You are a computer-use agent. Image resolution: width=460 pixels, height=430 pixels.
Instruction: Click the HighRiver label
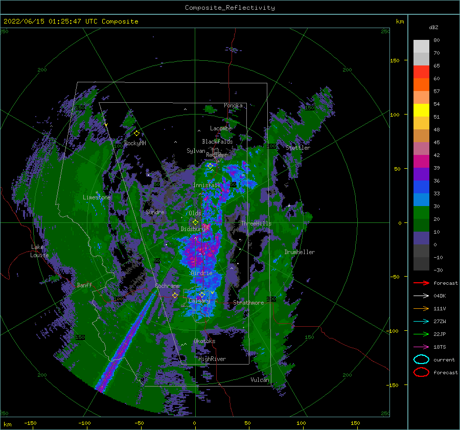(x=212, y=359)
